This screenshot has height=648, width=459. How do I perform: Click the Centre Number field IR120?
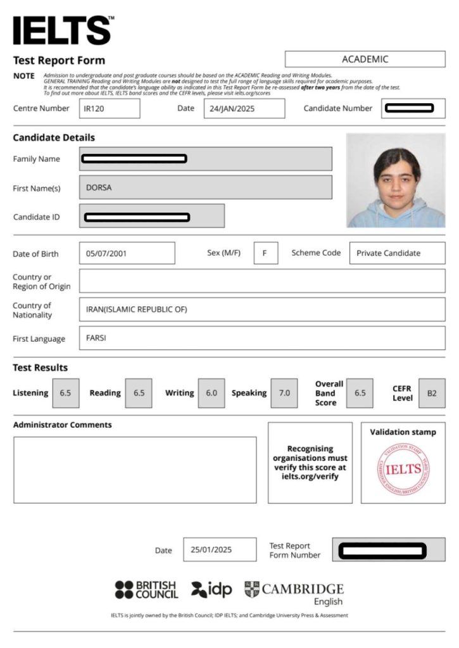pyautogui.click(x=110, y=108)
